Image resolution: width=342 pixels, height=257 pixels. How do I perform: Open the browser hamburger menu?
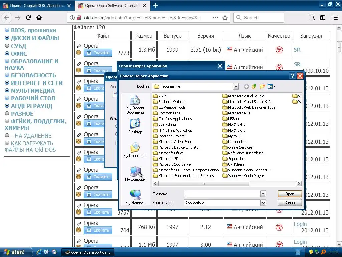click(x=336, y=18)
